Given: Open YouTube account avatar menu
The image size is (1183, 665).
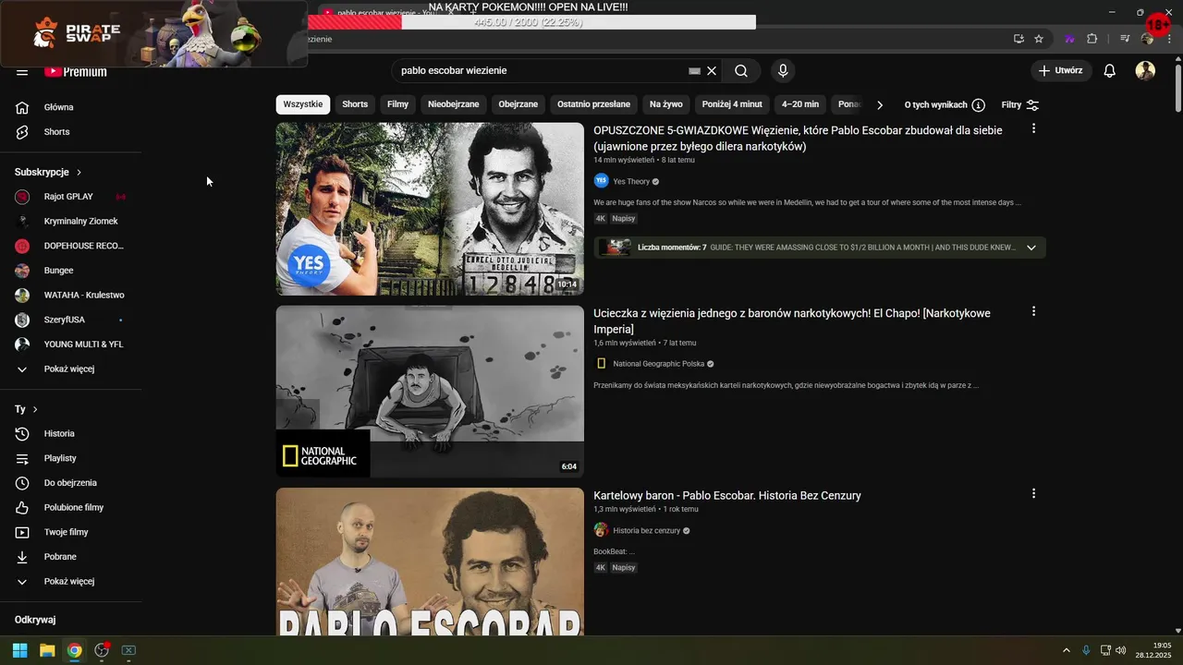Looking at the screenshot, I should click(x=1145, y=71).
